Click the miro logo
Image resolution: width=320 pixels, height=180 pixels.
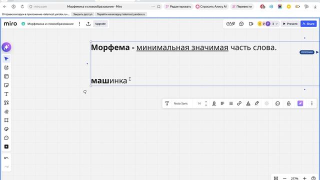10,23
